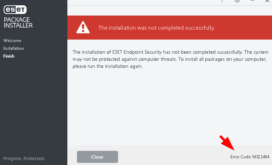Click the white warning triangle icon
This screenshot has width=272, height=165.
[x=83, y=27]
